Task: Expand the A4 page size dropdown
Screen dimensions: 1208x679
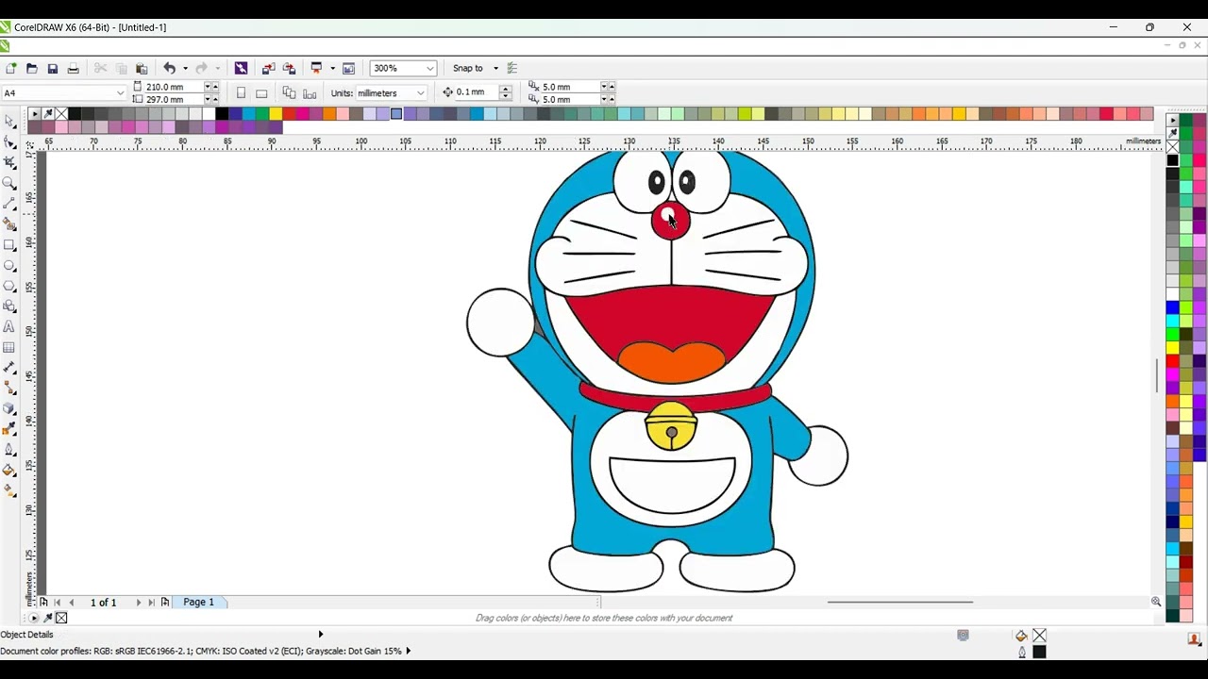Action: 120,93
